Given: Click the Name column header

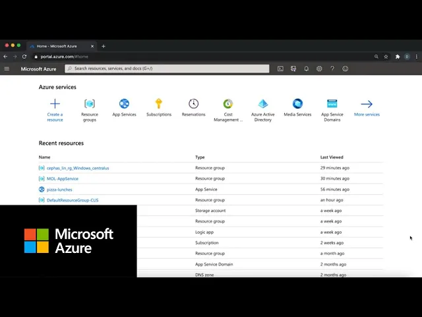Looking at the screenshot, I should (44, 157).
